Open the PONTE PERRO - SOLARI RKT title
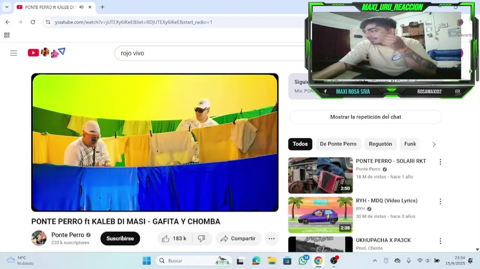This screenshot has height=269, width=480. (x=391, y=161)
